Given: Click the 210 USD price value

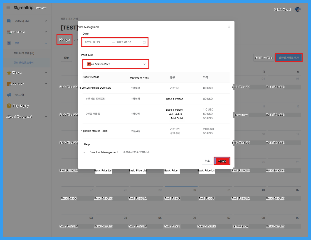Looking at the screenshot, I should [x=208, y=129].
